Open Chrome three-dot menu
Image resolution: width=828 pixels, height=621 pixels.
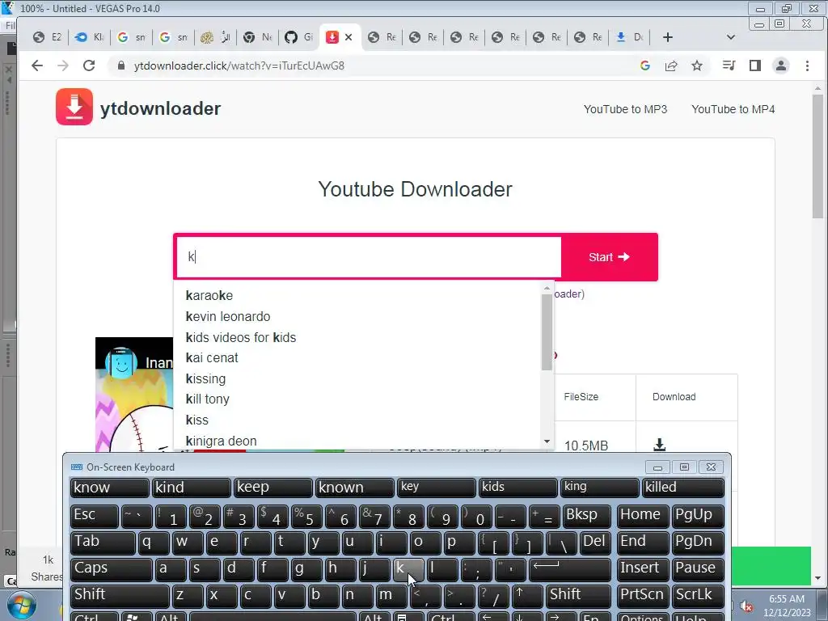click(x=807, y=65)
